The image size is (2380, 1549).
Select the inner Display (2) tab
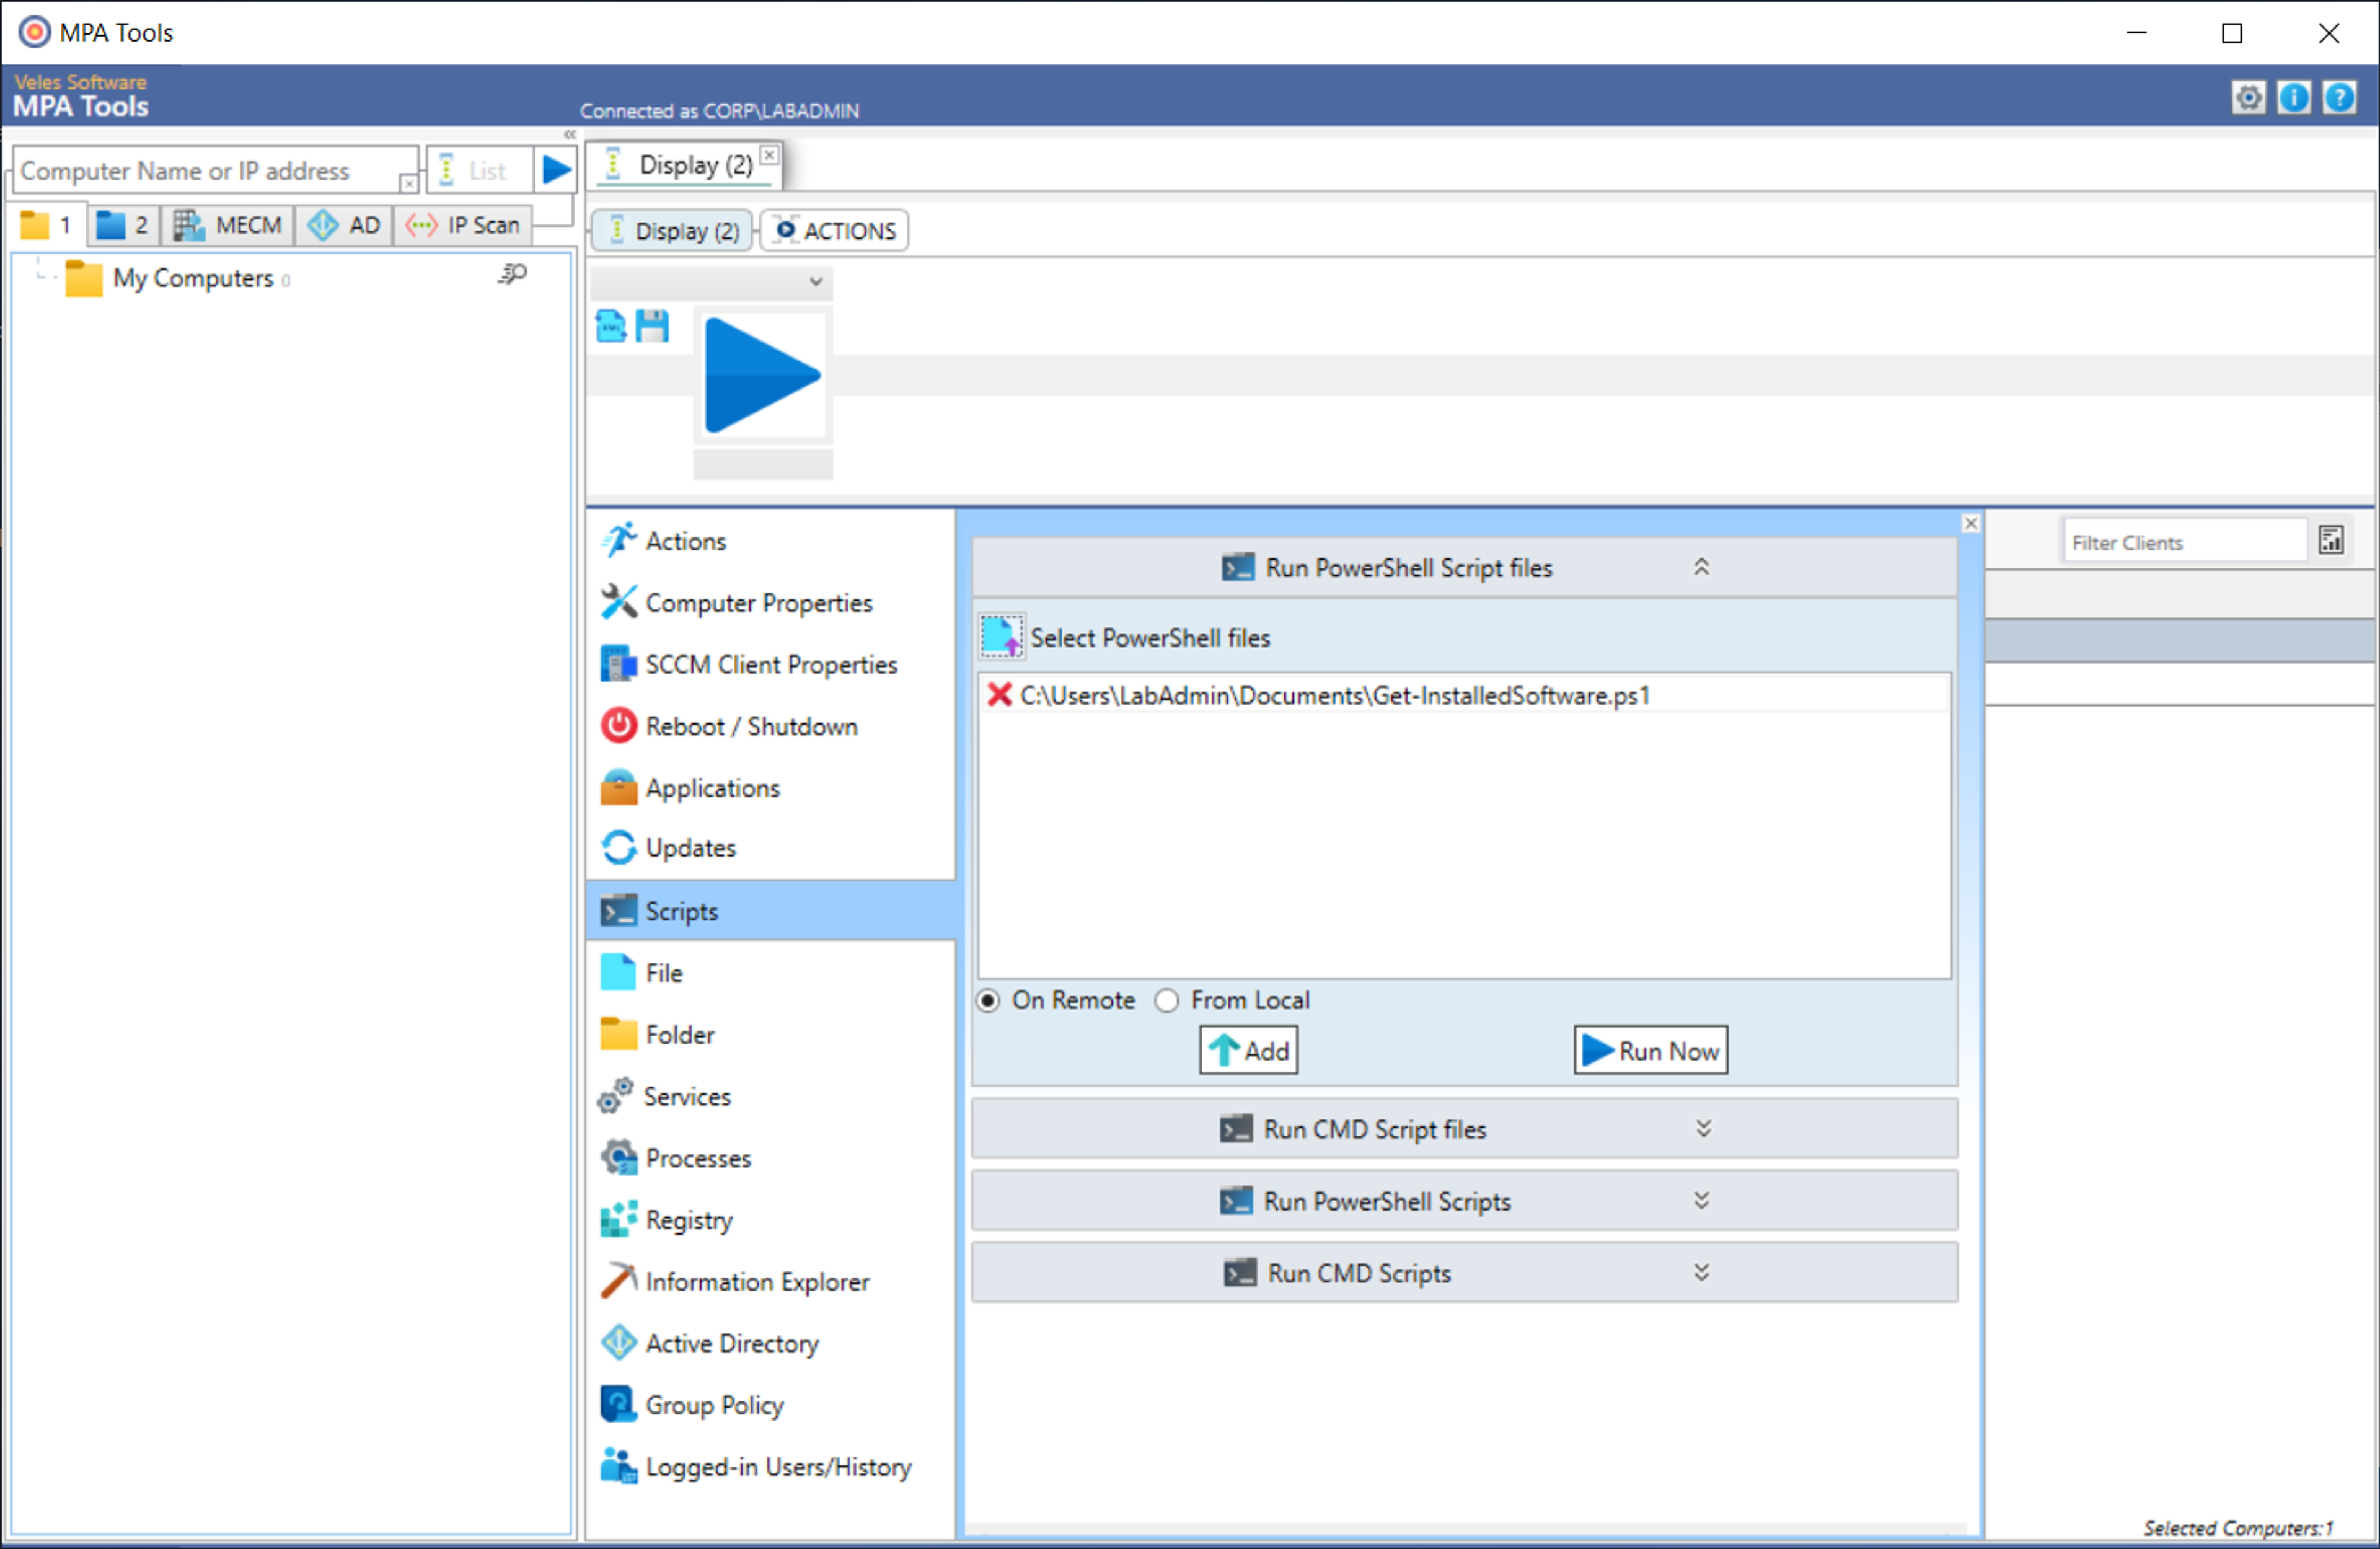672,231
